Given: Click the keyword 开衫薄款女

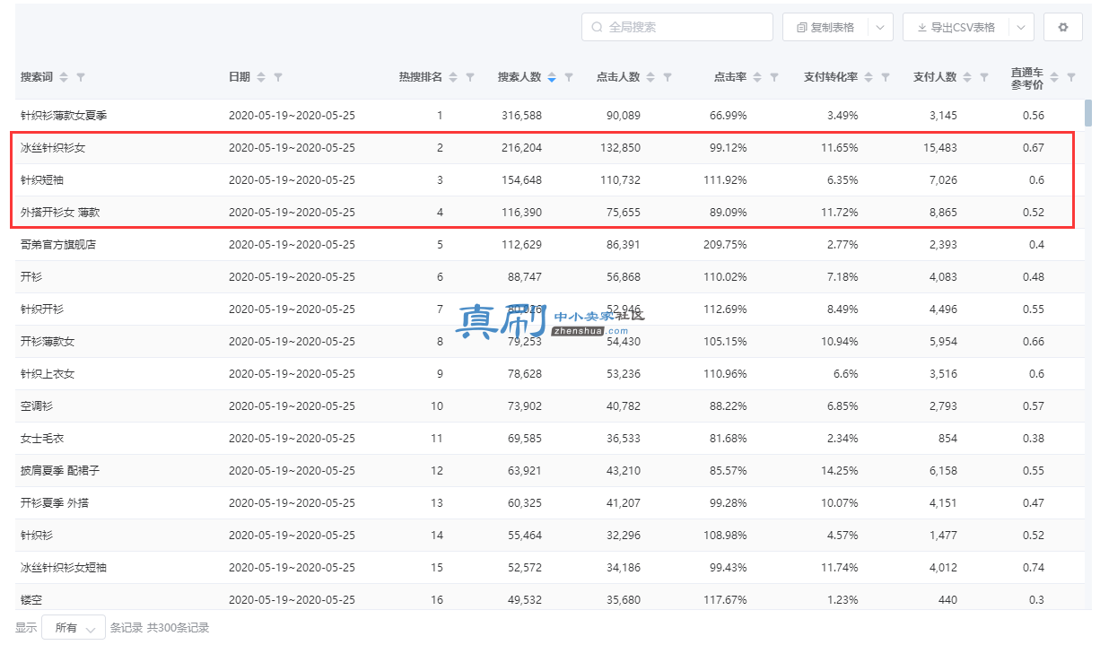Looking at the screenshot, I should [x=48, y=342].
